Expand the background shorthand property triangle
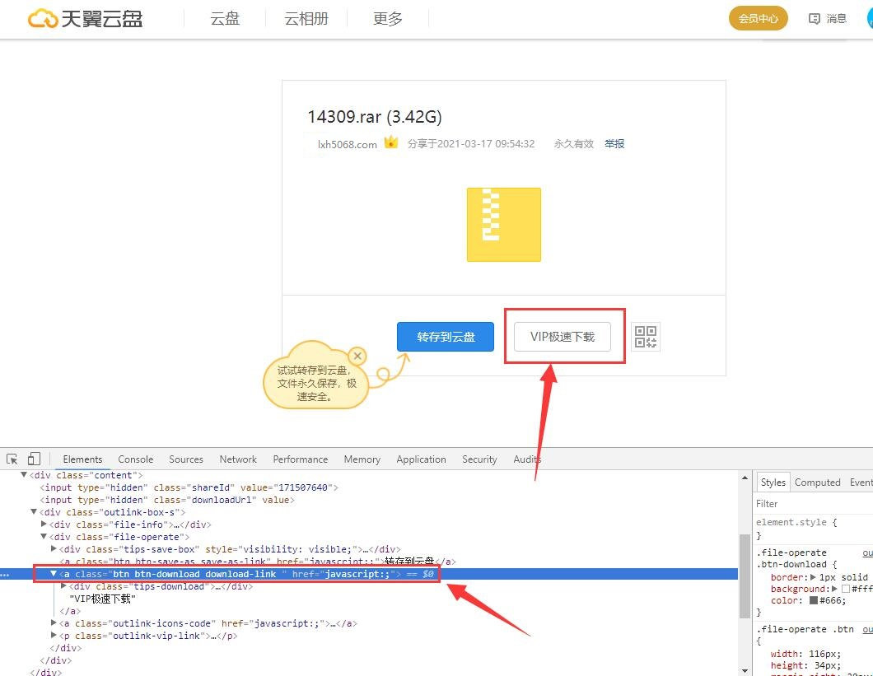 pyautogui.click(x=834, y=589)
